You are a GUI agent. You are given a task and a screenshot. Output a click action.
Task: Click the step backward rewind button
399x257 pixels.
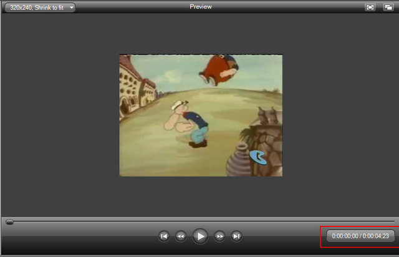tap(181, 236)
